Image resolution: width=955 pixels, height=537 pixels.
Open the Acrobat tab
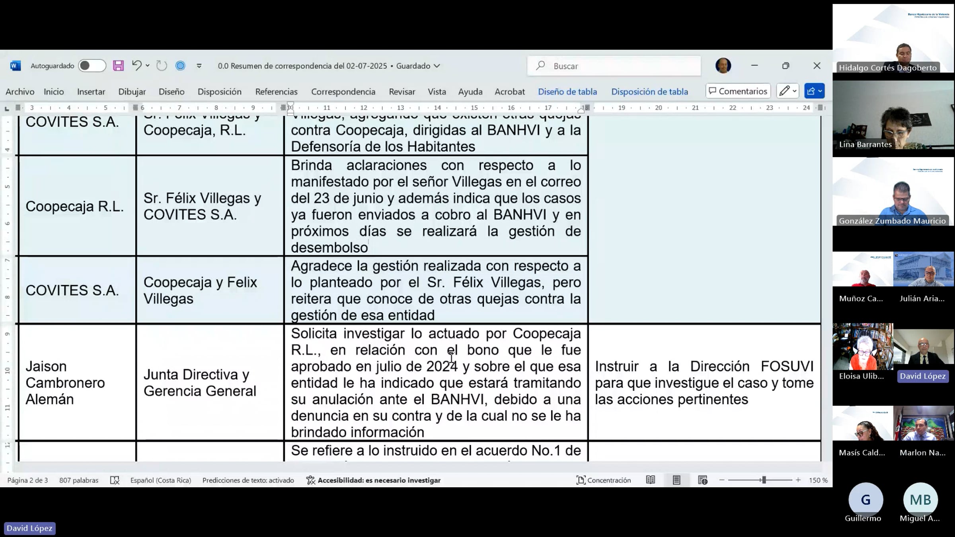(510, 91)
